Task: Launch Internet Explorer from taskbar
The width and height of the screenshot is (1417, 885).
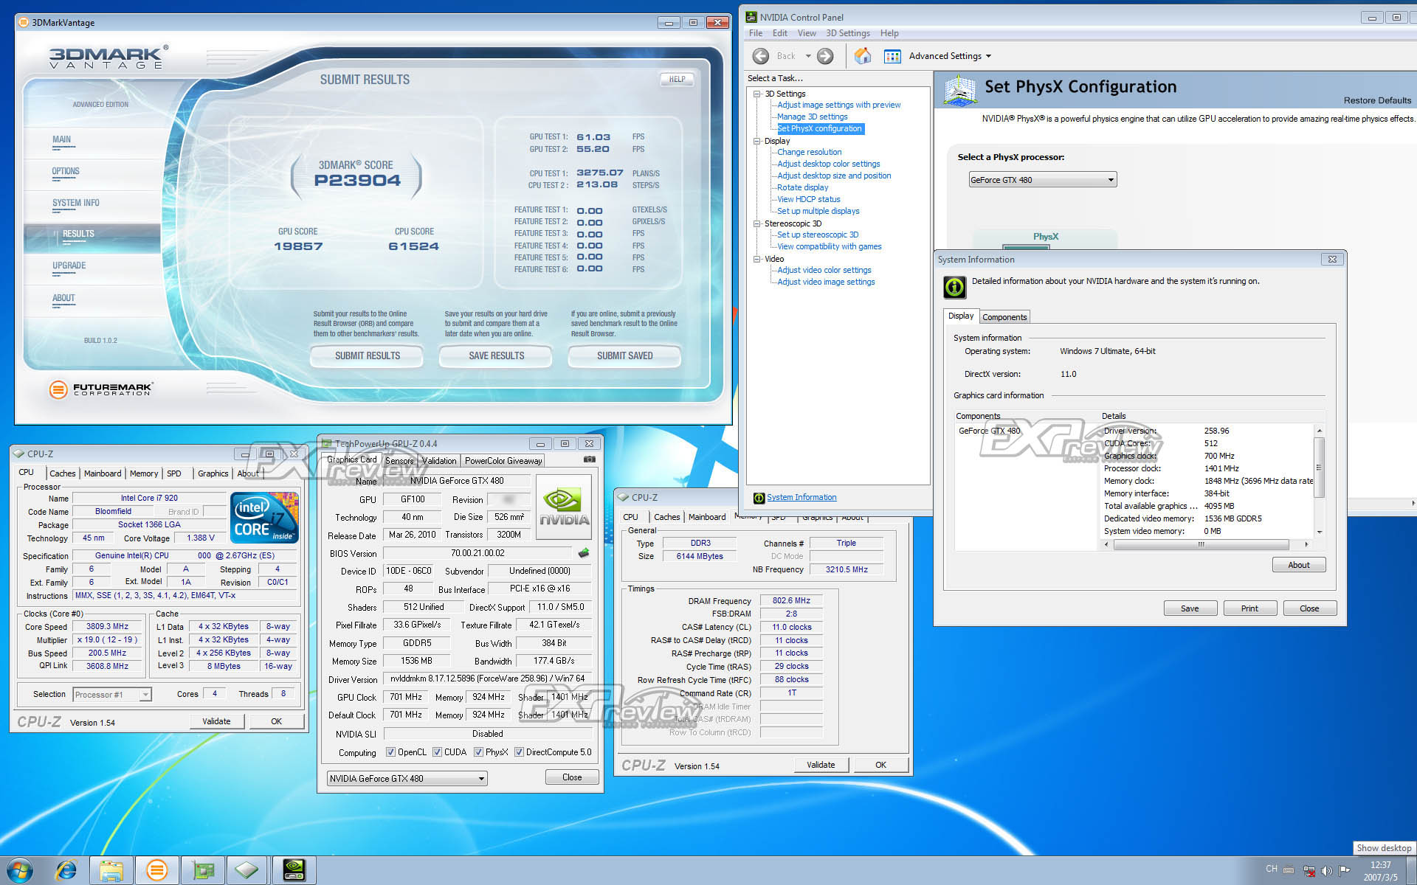Action: point(66,870)
